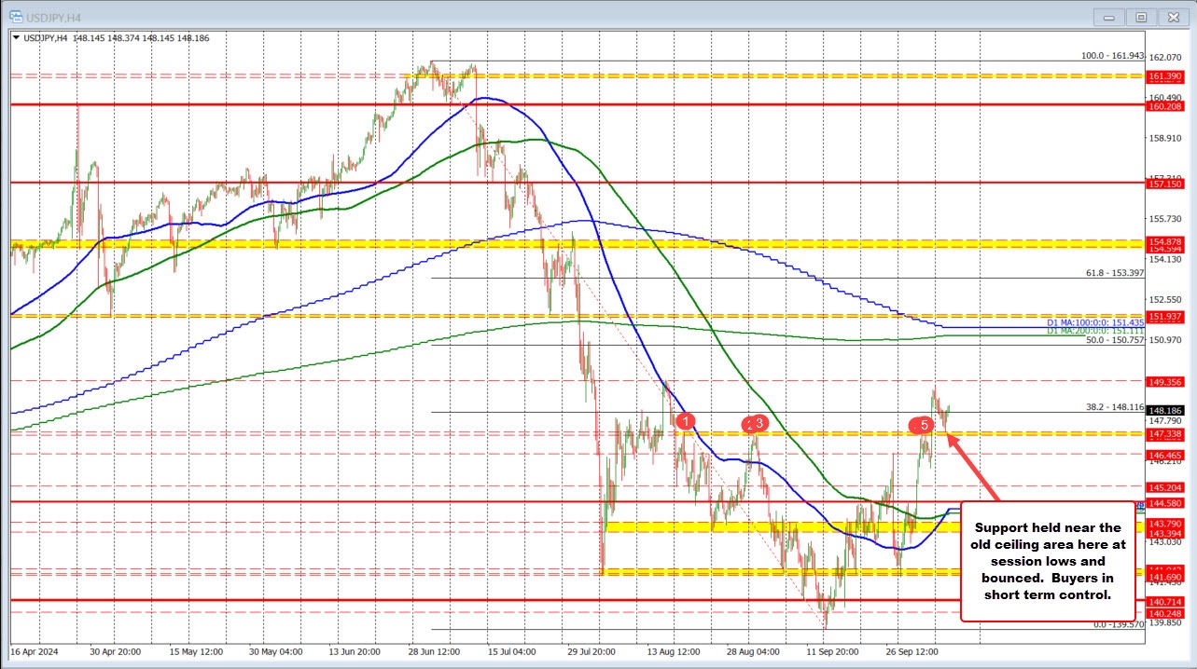Click the D1 MA:100:0:0: 151.435 label
This screenshot has width=1197, height=669.
tap(1093, 321)
